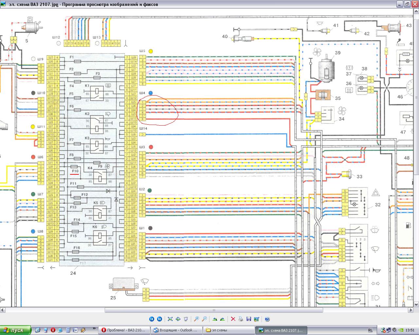Image resolution: width=419 pixels, height=335 pixels.
Task: Start the slide show
Action: [x=186, y=319]
